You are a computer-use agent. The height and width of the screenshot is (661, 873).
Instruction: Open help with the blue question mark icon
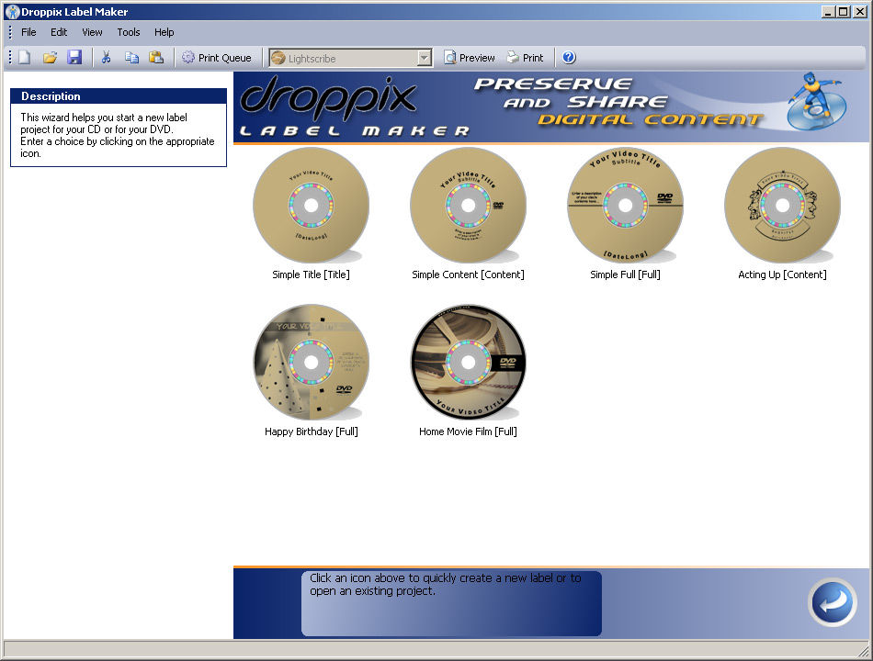point(569,57)
